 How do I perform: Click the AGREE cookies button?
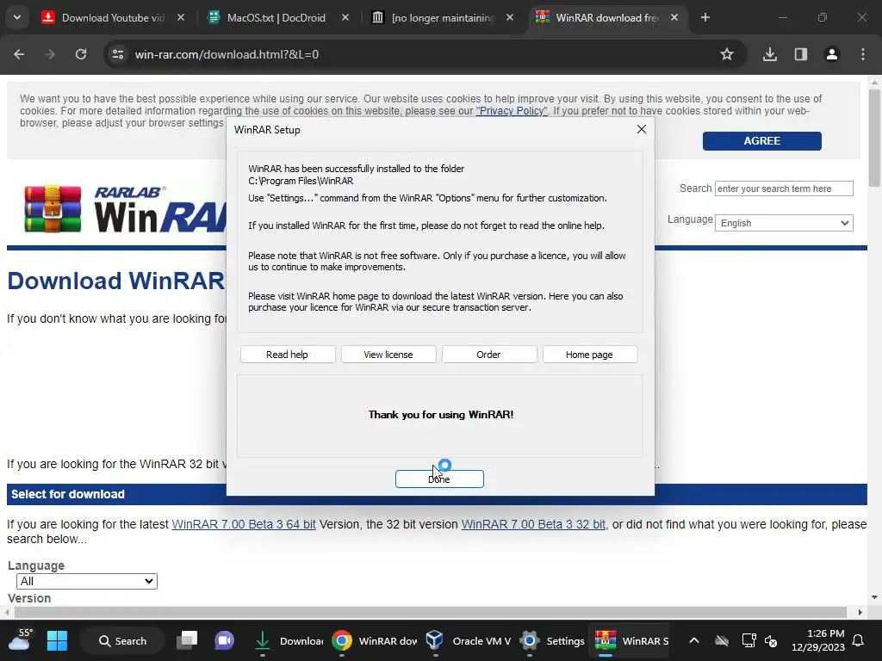tap(761, 141)
